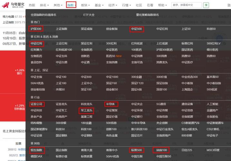Select 军工龙头 industry index
Viewport: 231px width, 161px height.
tap(87, 110)
